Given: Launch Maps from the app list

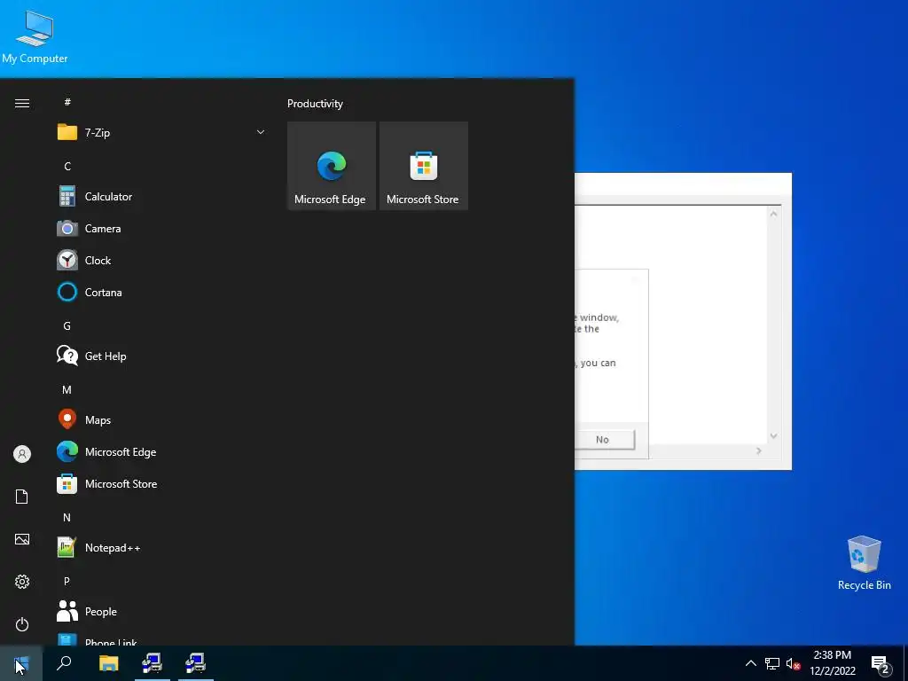Looking at the screenshot, I should [x=160, y=419].
